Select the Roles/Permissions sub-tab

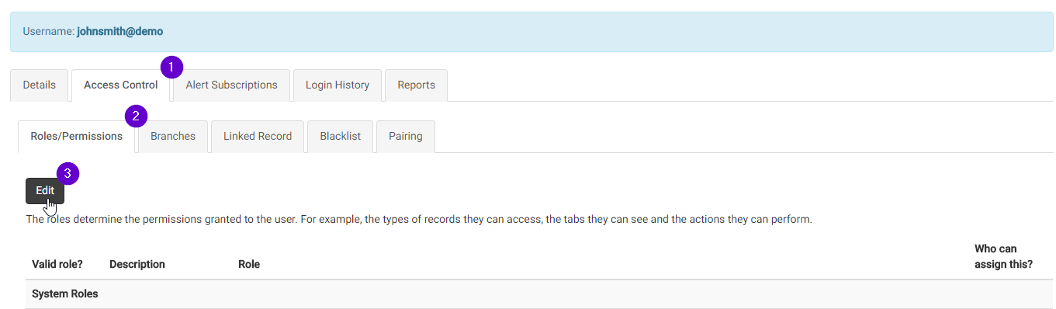coord(77,137)
